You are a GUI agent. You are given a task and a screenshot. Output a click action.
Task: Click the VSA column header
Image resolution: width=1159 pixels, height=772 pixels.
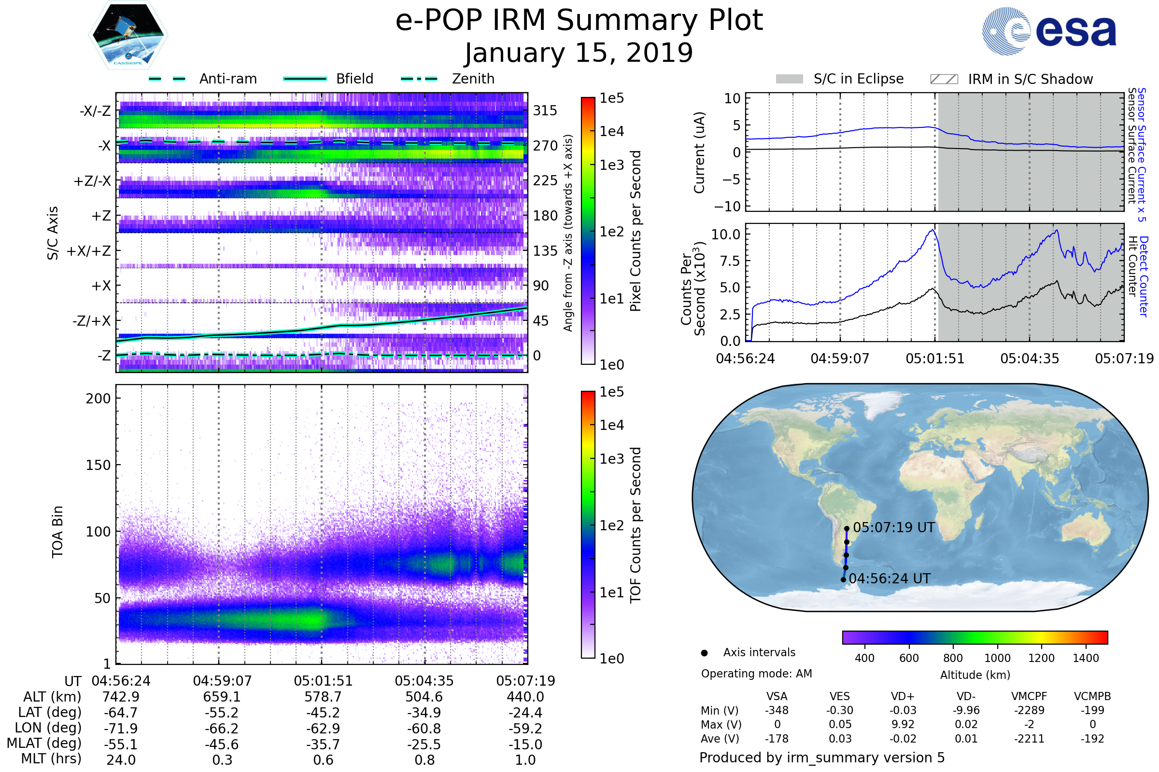(777, 696)
